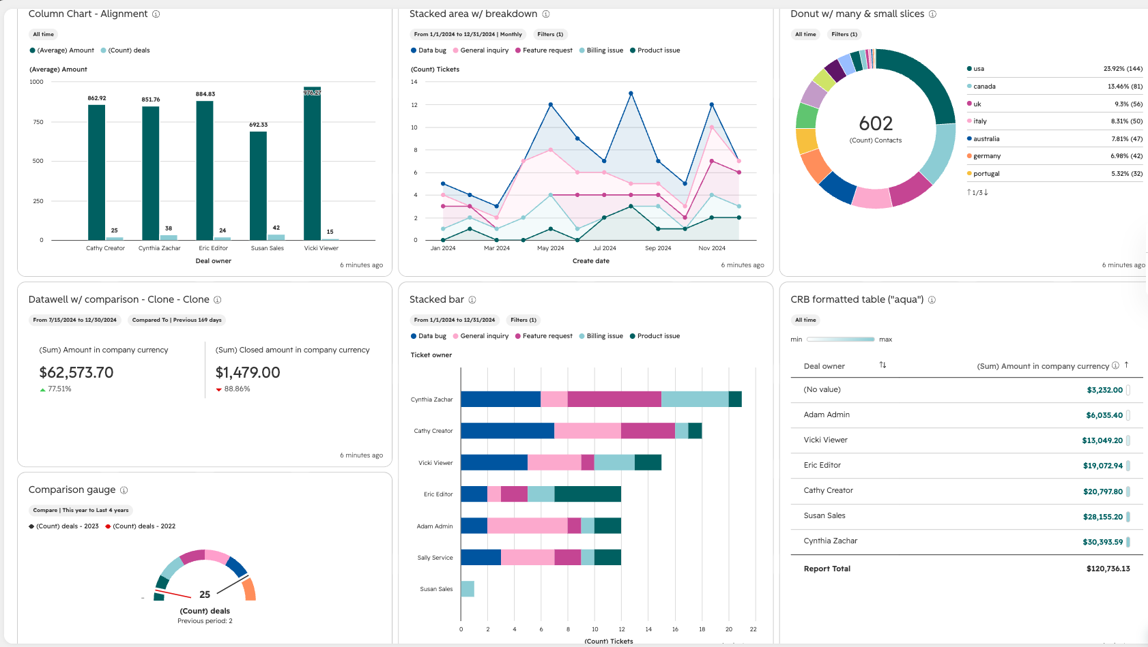
Task: Hide Data bug series in Stacked area legend
Action: coord(429,50)
